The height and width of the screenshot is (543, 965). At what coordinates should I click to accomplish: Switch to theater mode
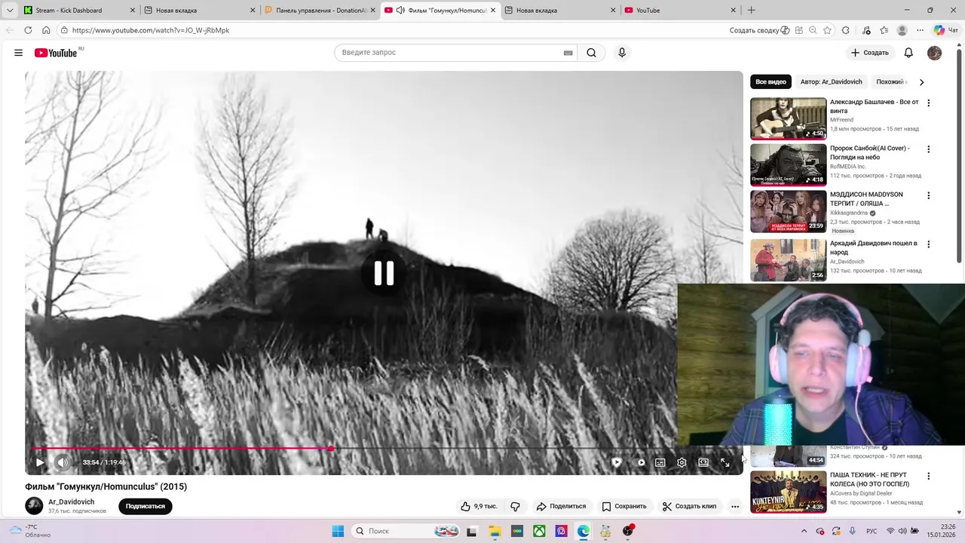[x=703, y=462]
